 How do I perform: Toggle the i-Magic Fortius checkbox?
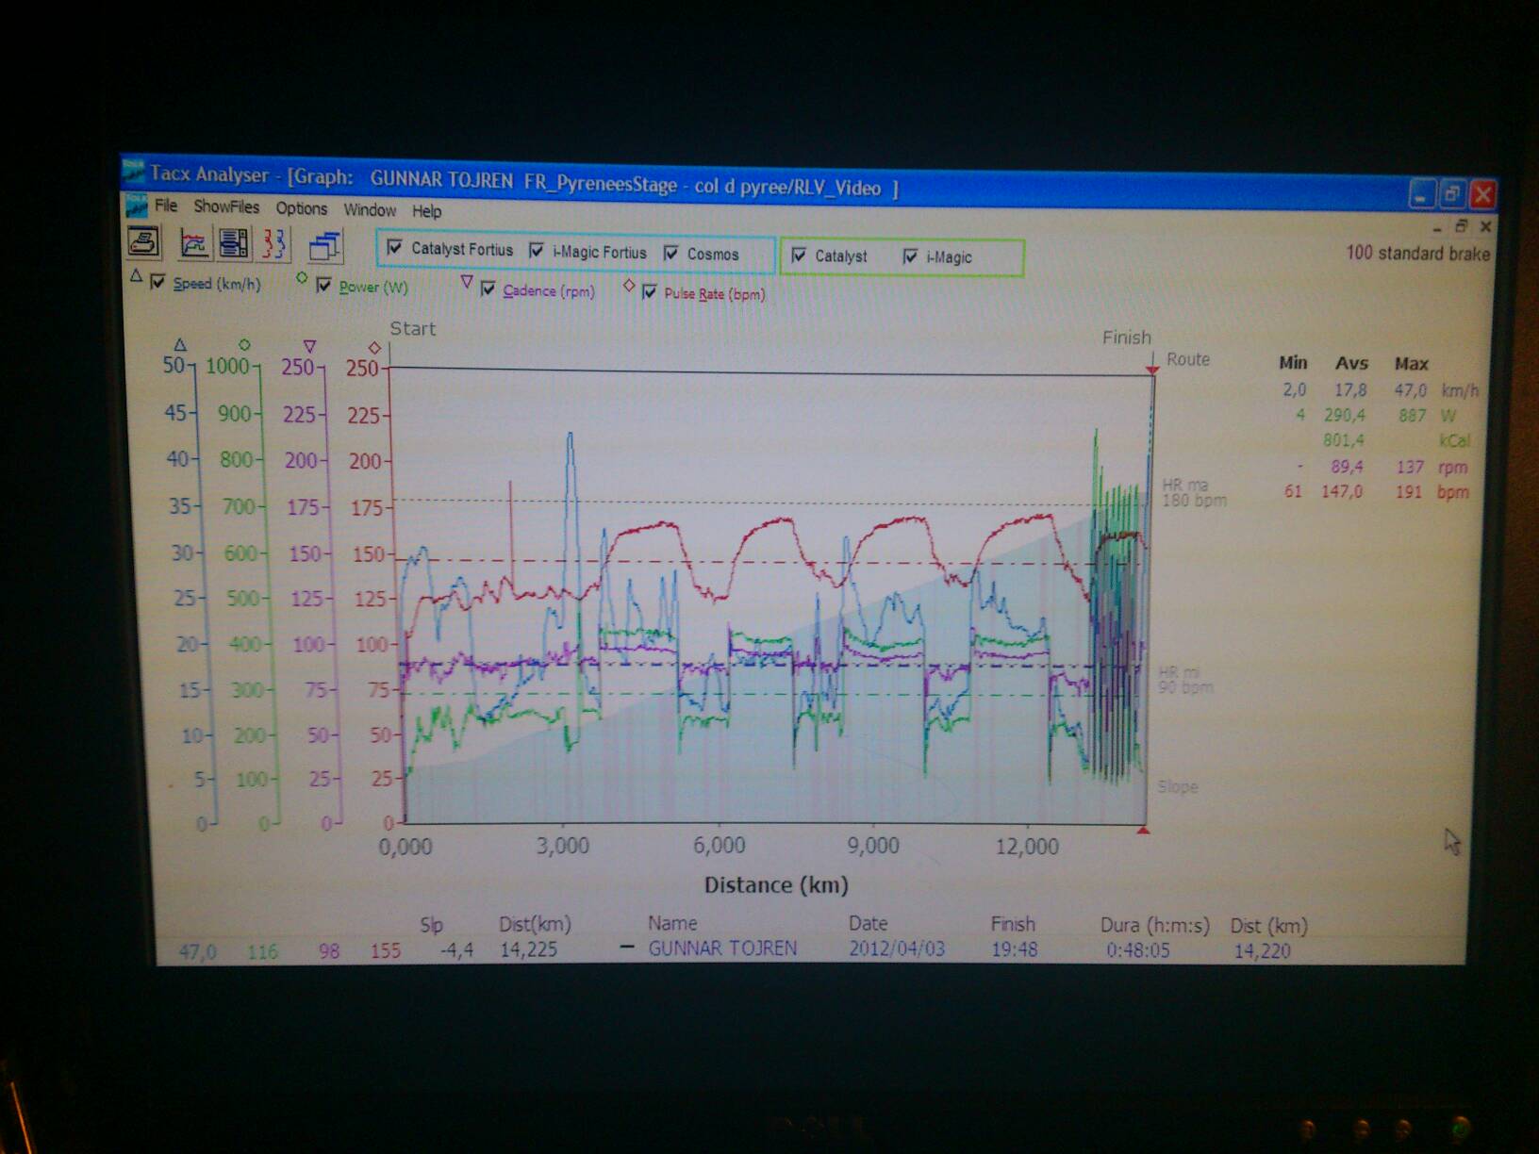(537, 251)
